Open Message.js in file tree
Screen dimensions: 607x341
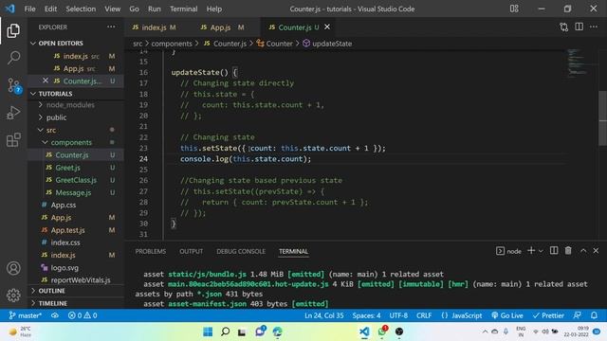pos(73,192)
